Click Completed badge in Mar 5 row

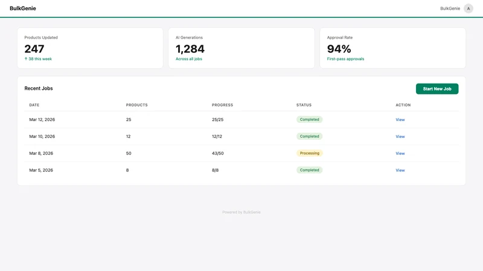pos(309,170)
